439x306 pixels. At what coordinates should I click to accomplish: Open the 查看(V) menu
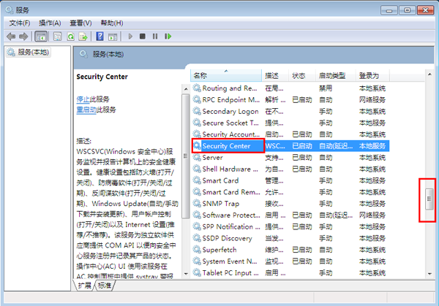coord(80,23)
